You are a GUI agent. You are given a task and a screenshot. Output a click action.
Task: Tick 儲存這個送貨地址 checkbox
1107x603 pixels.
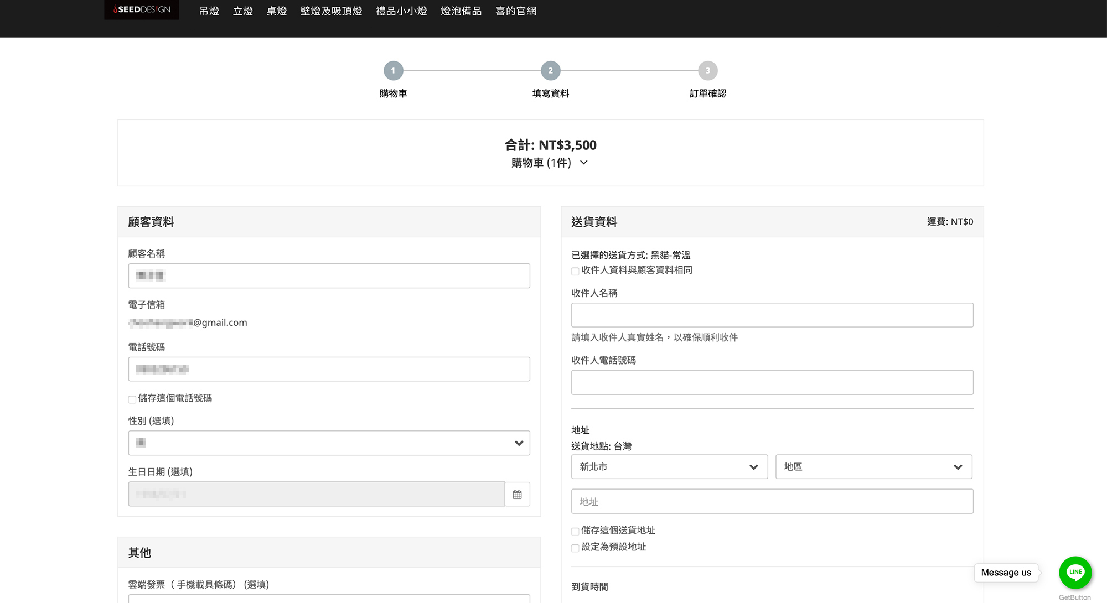575,531
